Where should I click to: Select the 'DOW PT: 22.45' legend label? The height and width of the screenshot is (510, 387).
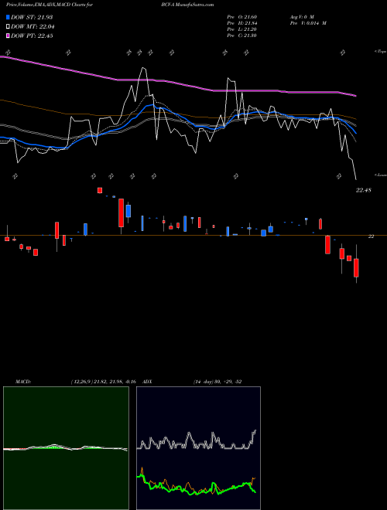[x=32, y=36]
